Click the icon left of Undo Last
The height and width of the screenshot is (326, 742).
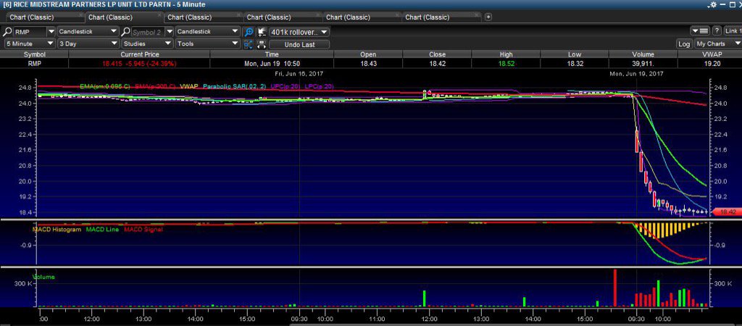(x=262, y=44)
